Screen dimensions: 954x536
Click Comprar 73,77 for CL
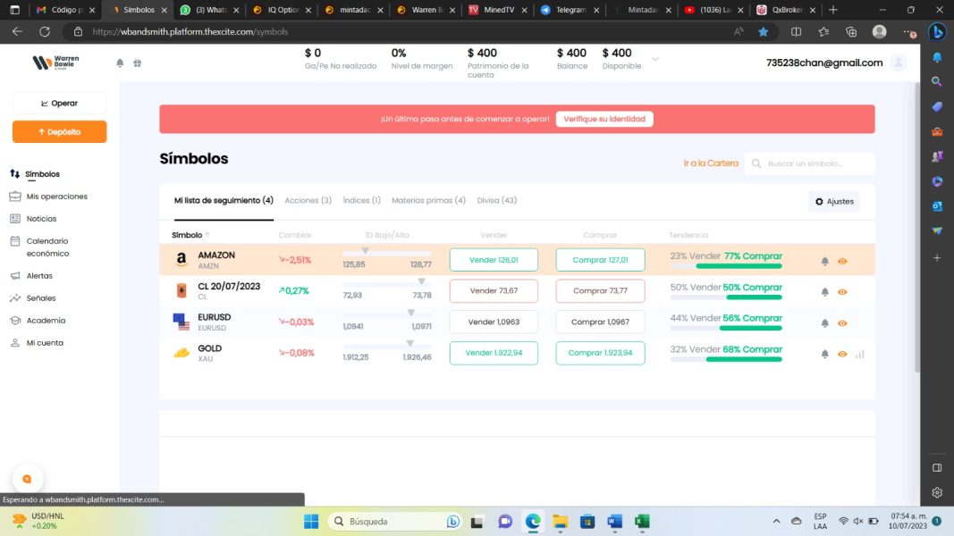[x=600, y=290]
